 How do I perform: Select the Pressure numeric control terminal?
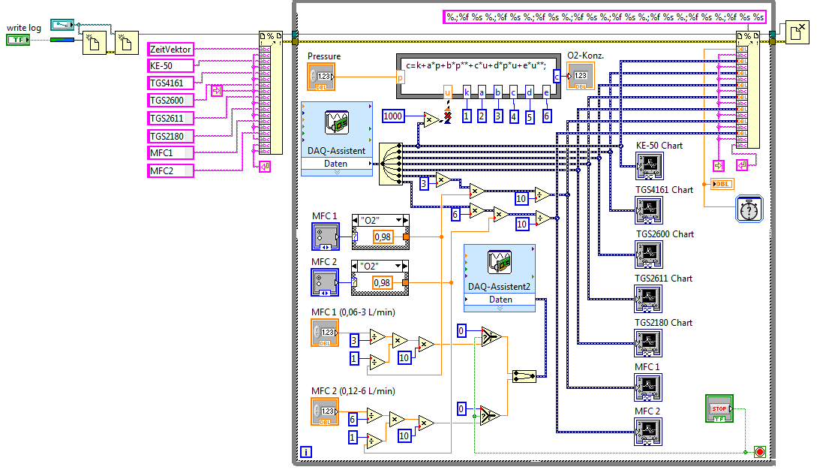point(321,77)
